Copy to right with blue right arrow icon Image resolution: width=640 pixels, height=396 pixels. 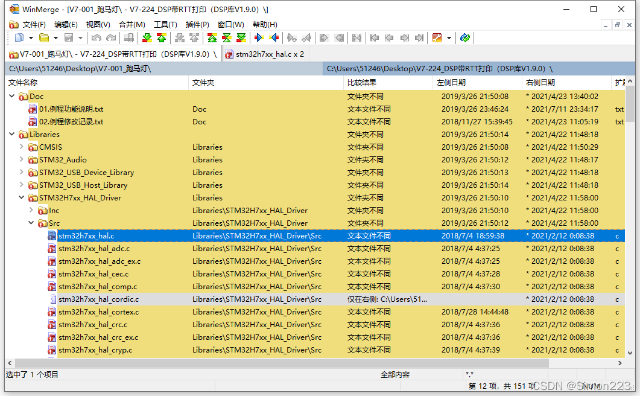click(x=259, y=38)
